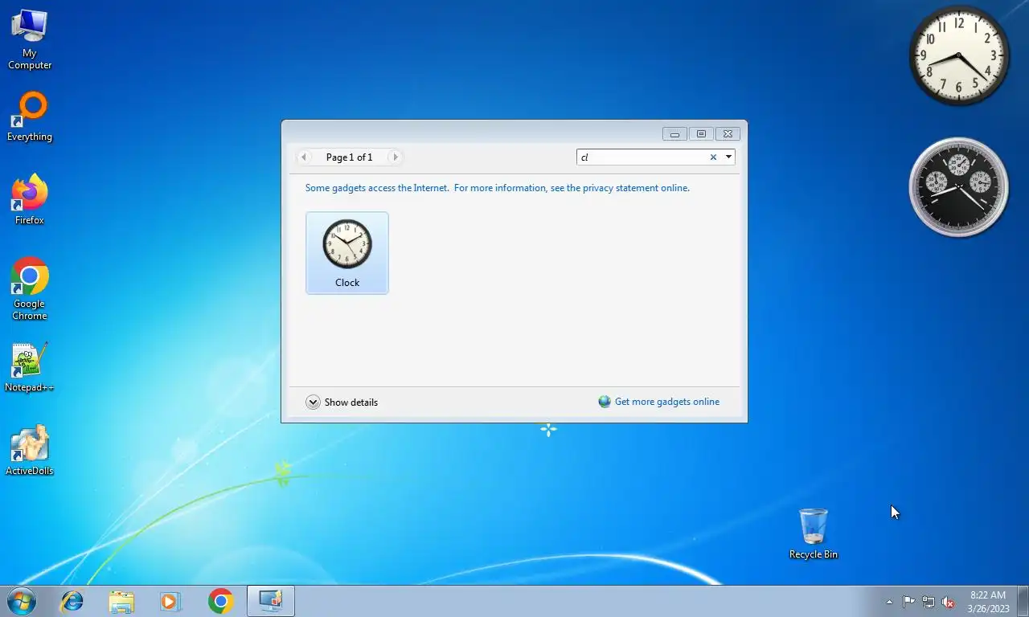Open network status tray icon
1029x617 pixels.
pyautogui.click(x=929, y=602)
